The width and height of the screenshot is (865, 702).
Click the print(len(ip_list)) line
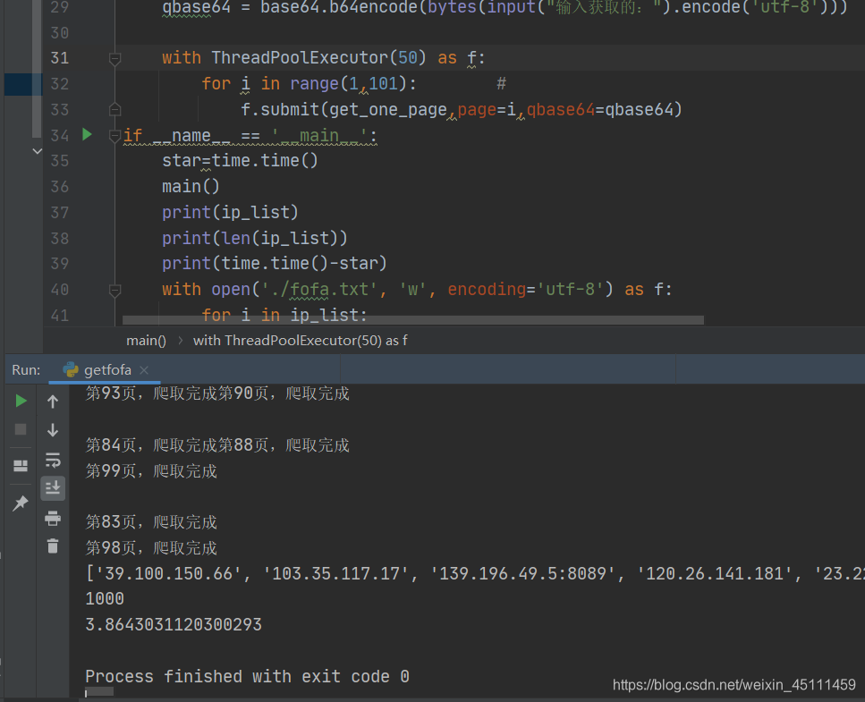coord(255,238)
